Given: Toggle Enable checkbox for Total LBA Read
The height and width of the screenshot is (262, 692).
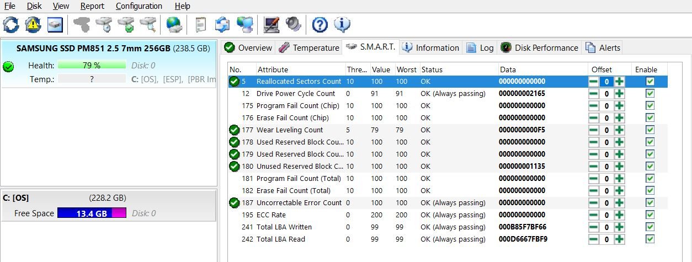Looking at the screenshot, I should pos(650,239).
